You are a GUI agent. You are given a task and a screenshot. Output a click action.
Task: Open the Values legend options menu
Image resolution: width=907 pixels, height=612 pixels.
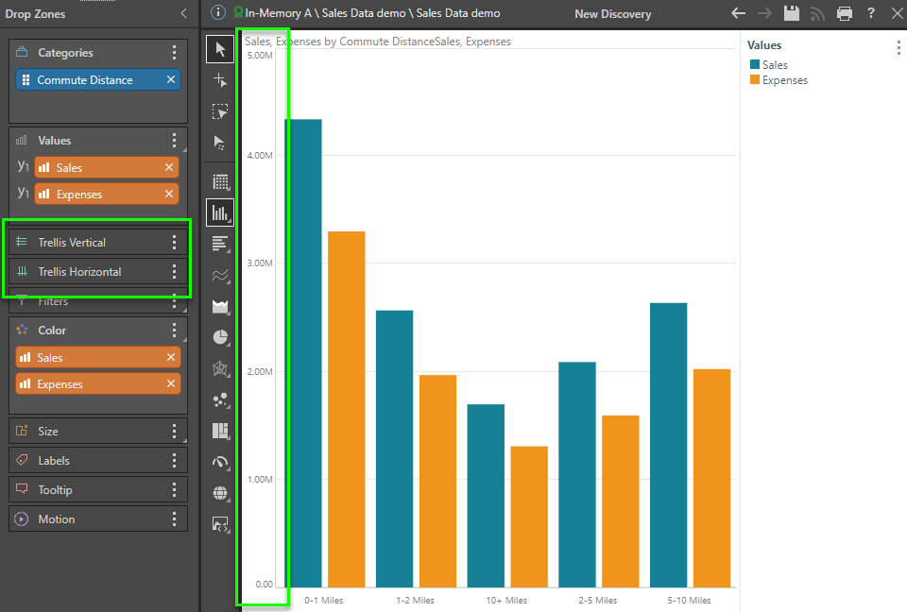898,47
